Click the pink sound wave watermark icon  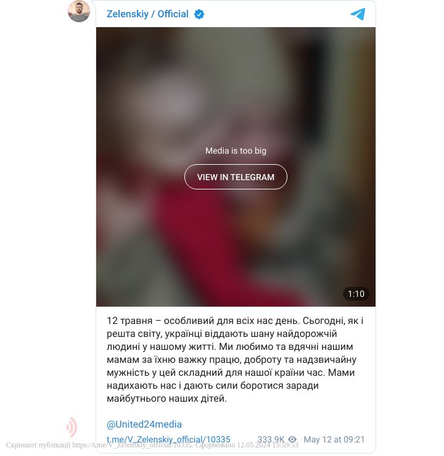coord(72,427)
